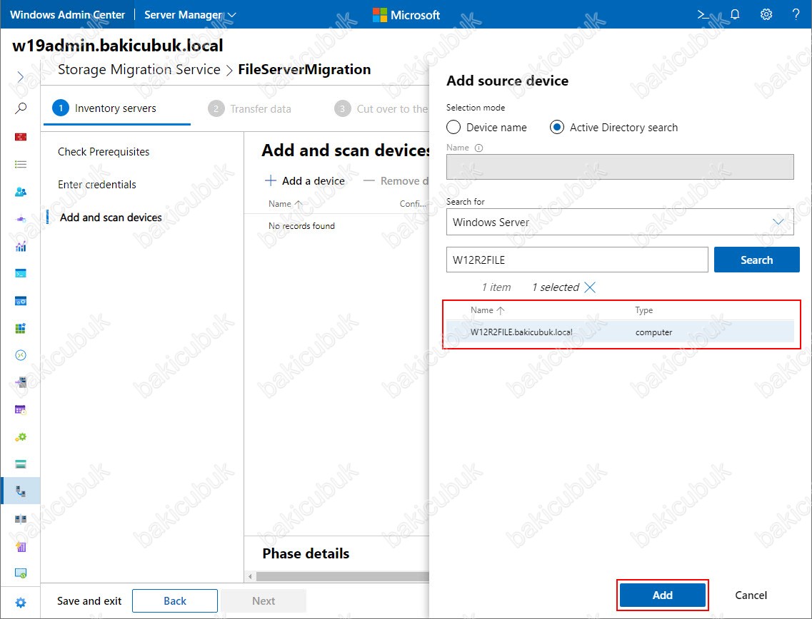This screenshot has height=619, width=812.
Task: Click the horizontal scrollbar left arrow
Action: click(x=251, y=576)
